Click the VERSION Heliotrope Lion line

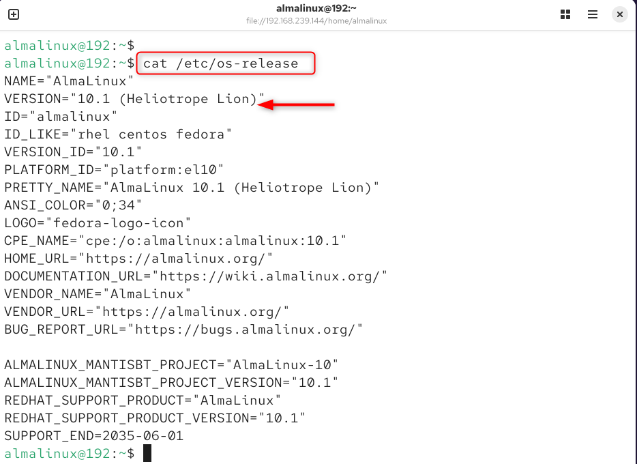tap(130, 98)
